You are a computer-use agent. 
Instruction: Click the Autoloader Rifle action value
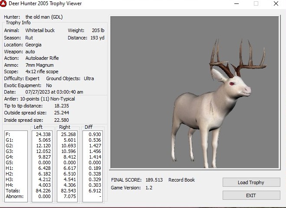click(x=42, y=58)
